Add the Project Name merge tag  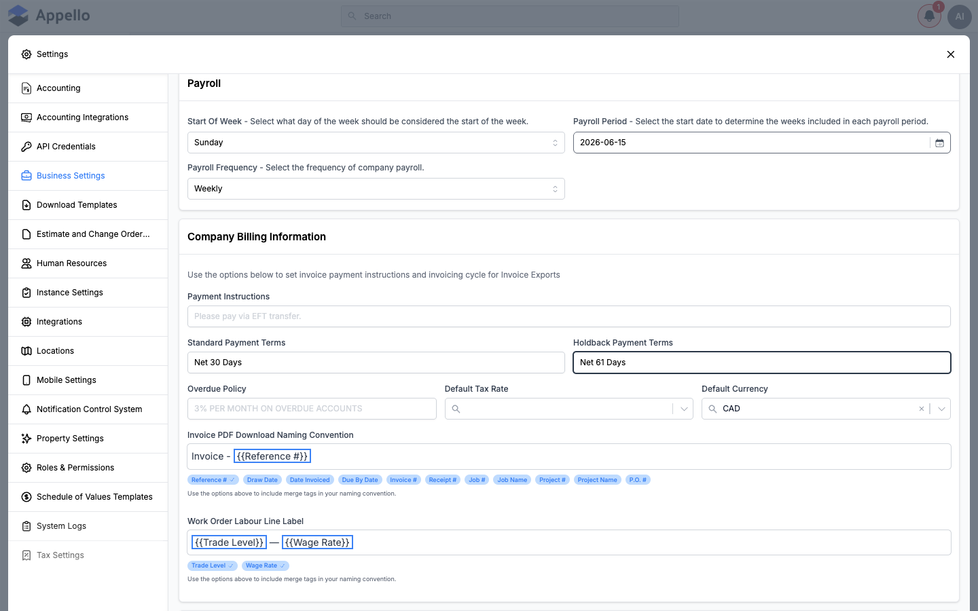[598, 480]
